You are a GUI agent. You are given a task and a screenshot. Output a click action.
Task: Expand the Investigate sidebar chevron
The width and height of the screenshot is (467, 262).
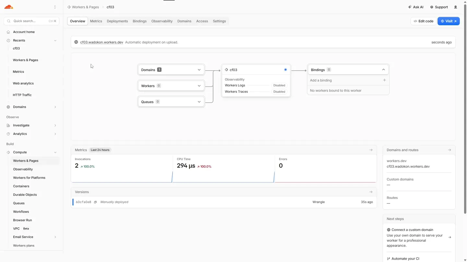click(55, 126)
